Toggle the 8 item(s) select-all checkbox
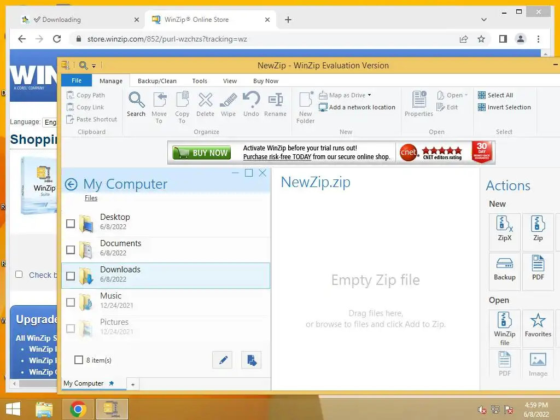560x420 pixels. point(79,360)
